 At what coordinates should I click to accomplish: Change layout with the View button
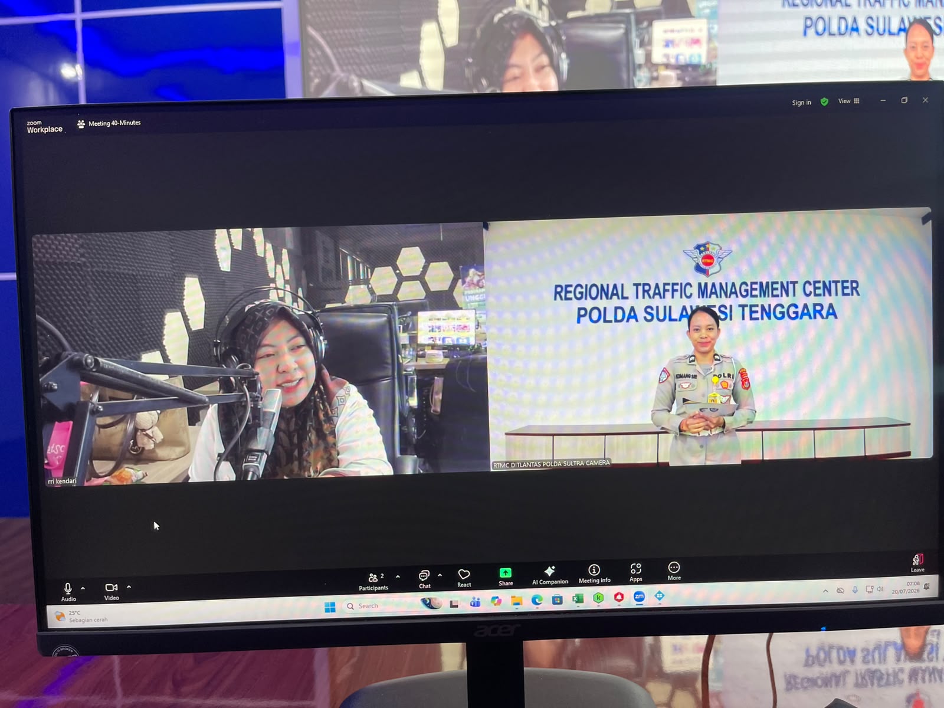(848, 101)
